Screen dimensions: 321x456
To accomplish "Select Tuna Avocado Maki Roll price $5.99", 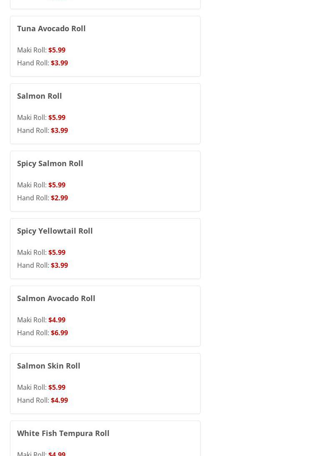I will 57,50.
